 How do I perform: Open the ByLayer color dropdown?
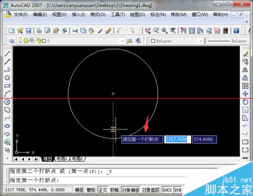(x=200, y=41)
